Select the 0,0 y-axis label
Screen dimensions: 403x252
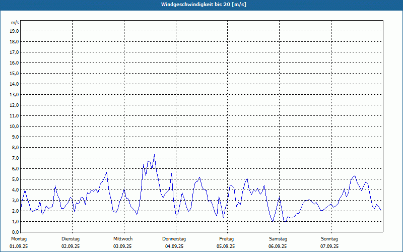click(16, 232)
